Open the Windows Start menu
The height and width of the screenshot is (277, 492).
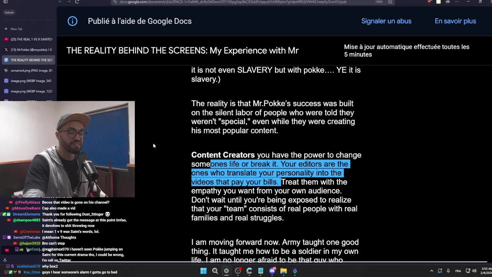click(x=203, y=271)
